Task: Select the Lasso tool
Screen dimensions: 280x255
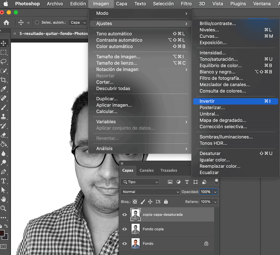Action: click(4, 62)
